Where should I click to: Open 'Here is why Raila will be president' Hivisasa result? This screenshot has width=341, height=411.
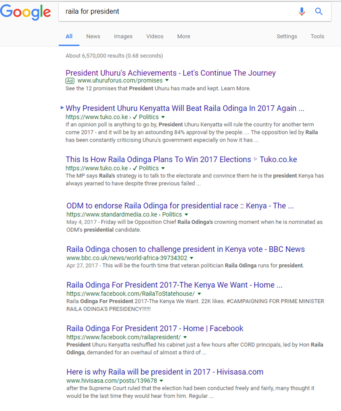tap(165, 372)
